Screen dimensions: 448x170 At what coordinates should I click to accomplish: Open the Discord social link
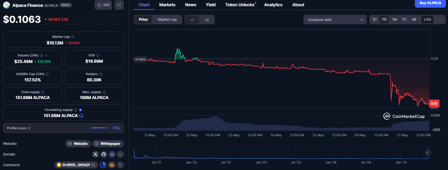(112, 154)
